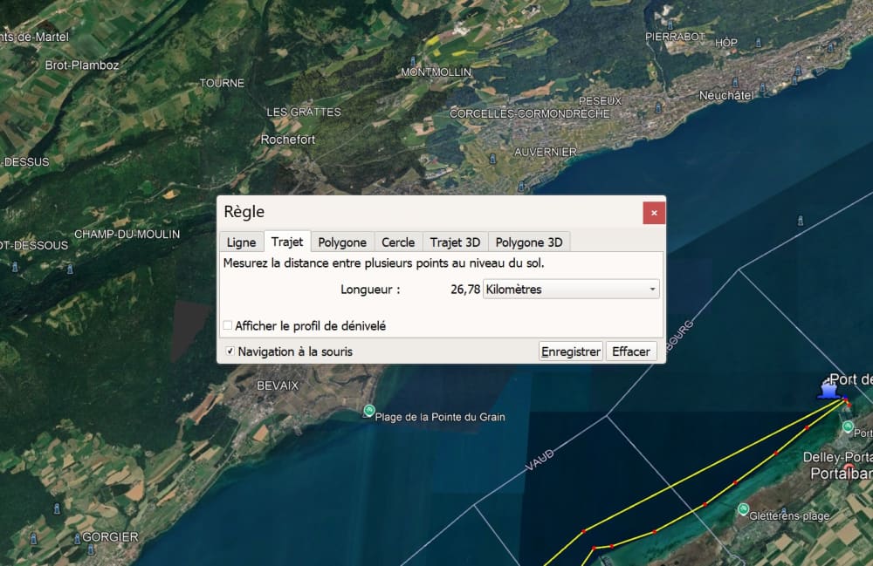Viewport: 873px width, 566px height.
Task: Toggle Navigation à la souris checkbox
Action: tap(230, 351)
